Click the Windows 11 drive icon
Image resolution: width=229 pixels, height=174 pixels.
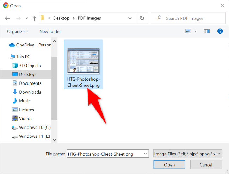15,137
